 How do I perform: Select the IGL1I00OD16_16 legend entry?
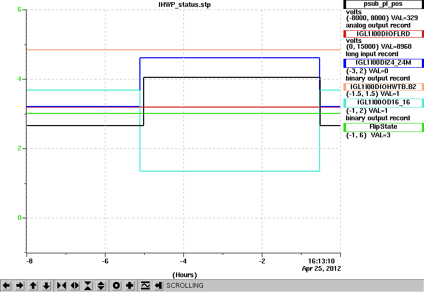click(x=383, y=102)
